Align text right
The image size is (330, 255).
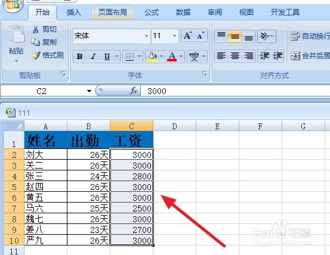pyautogui.click(x=249, y=56)
